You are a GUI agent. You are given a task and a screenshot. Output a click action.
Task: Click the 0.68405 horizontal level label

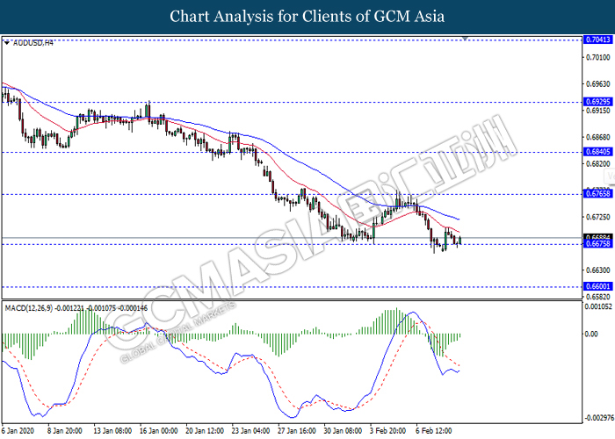coord(597,152)
